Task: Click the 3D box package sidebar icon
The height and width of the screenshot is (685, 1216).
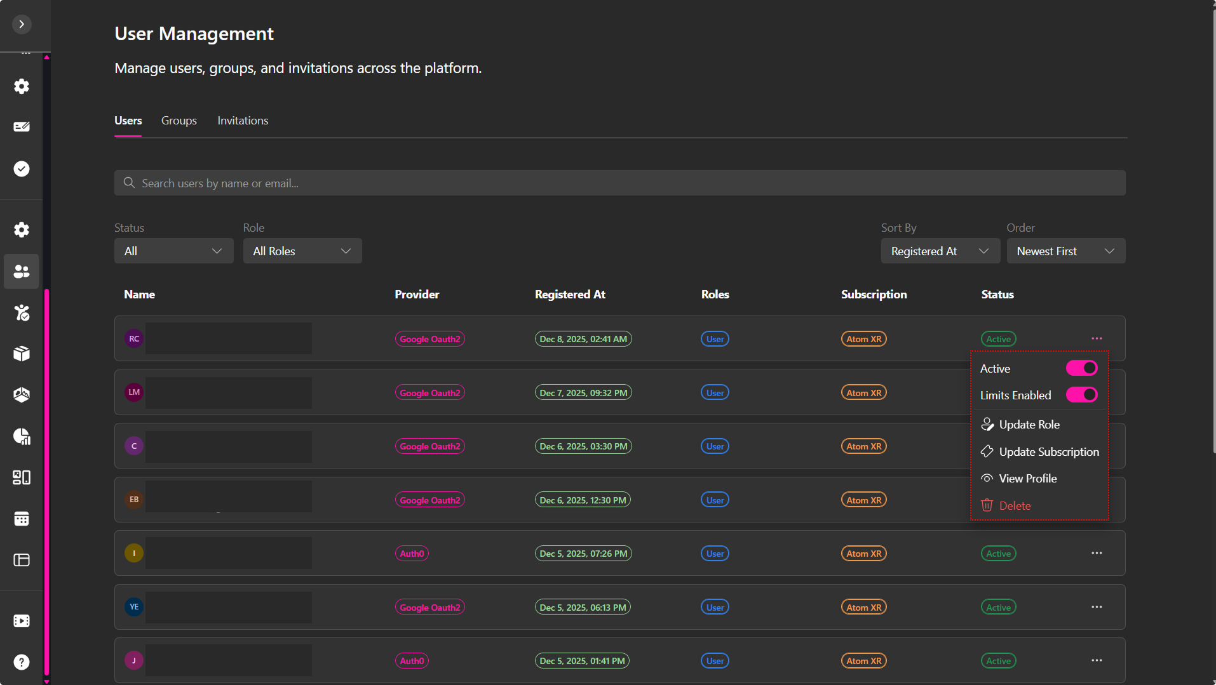Action: pos(22,354)
